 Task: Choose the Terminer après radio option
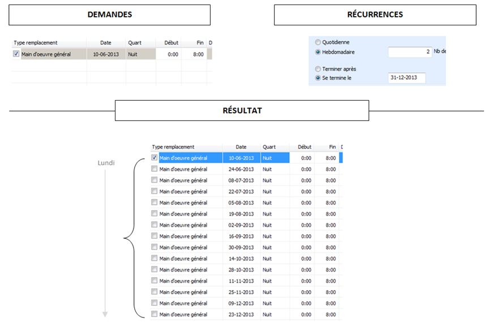[x=318, y=69]
